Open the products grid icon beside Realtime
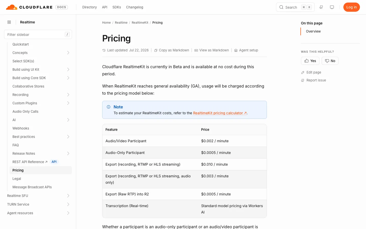 9,22
